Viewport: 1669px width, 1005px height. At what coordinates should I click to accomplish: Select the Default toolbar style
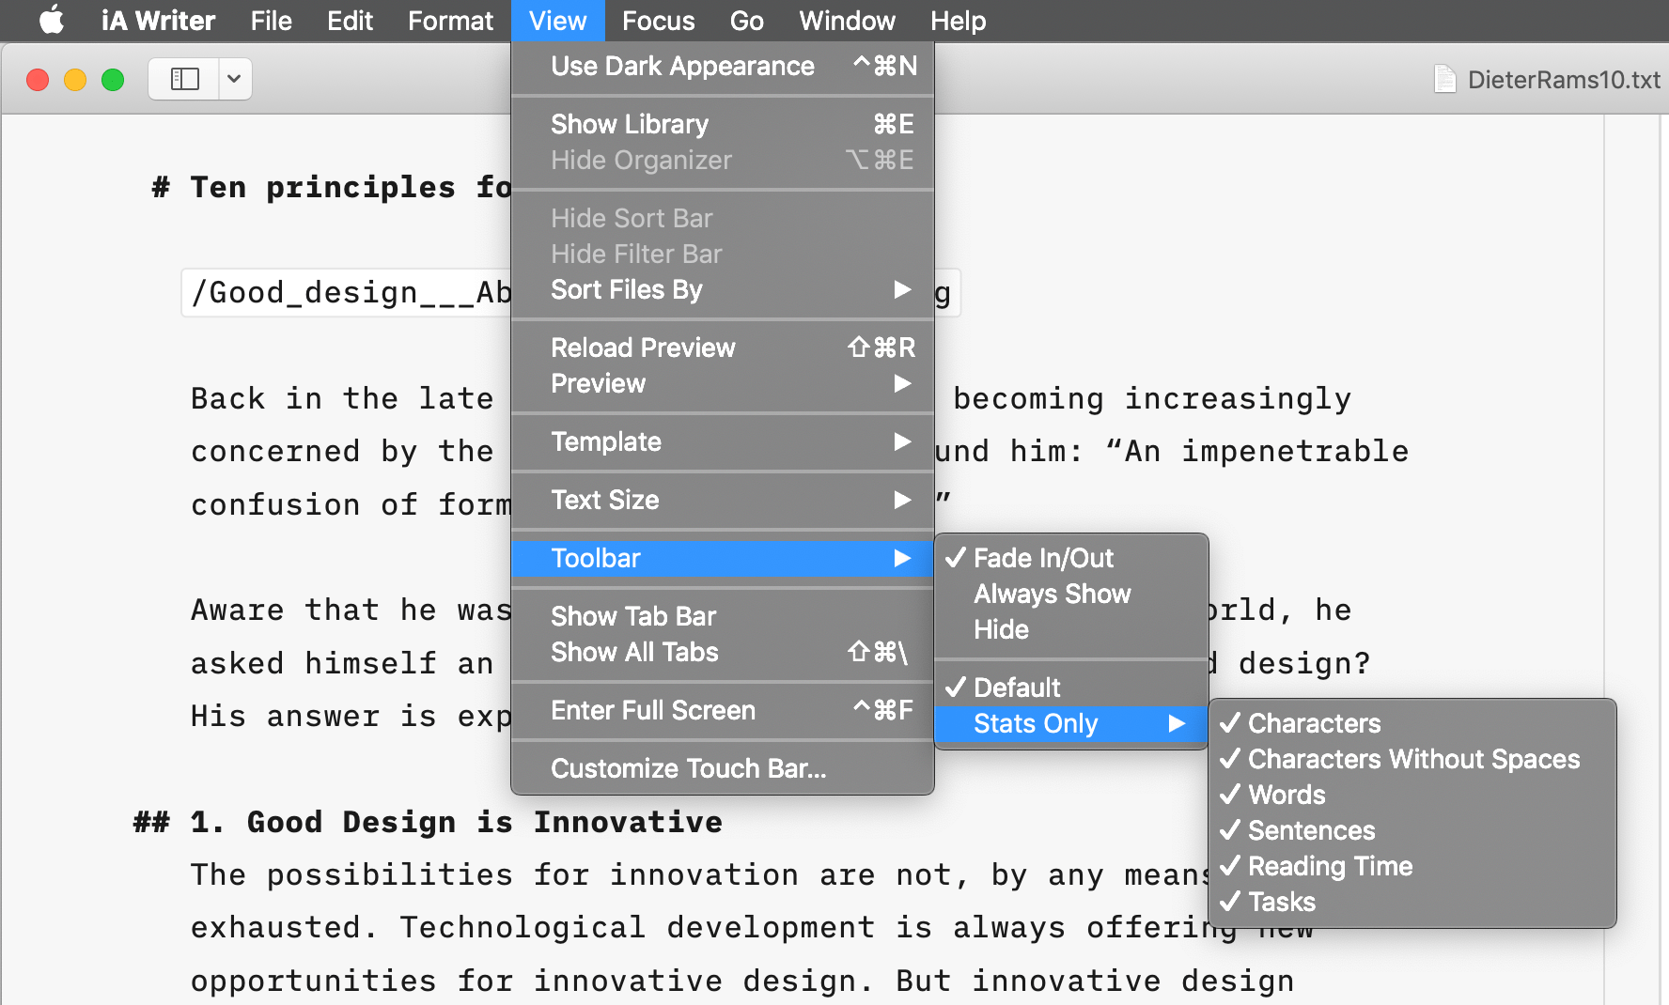1071,688
